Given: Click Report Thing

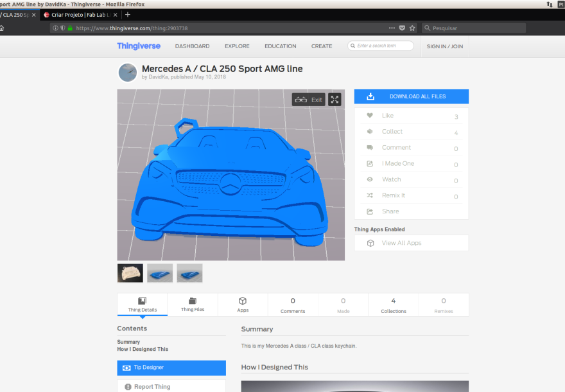Looking at the screenshot, I should (x=171, y=386).
